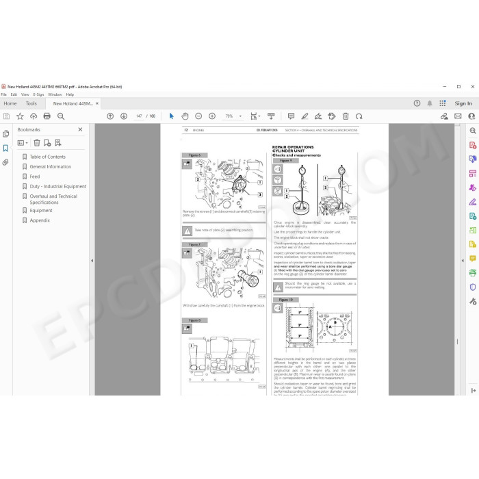Delete the page with the trash icon in the toolbar
The image size is (479, 479).
tap(346, 116)
